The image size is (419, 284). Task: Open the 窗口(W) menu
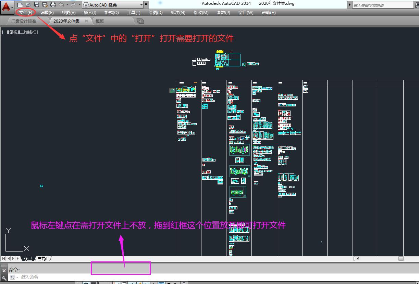(246, 13)
